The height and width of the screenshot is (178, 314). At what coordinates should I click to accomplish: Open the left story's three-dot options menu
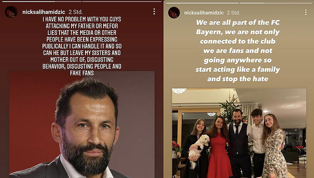(154, 12)
